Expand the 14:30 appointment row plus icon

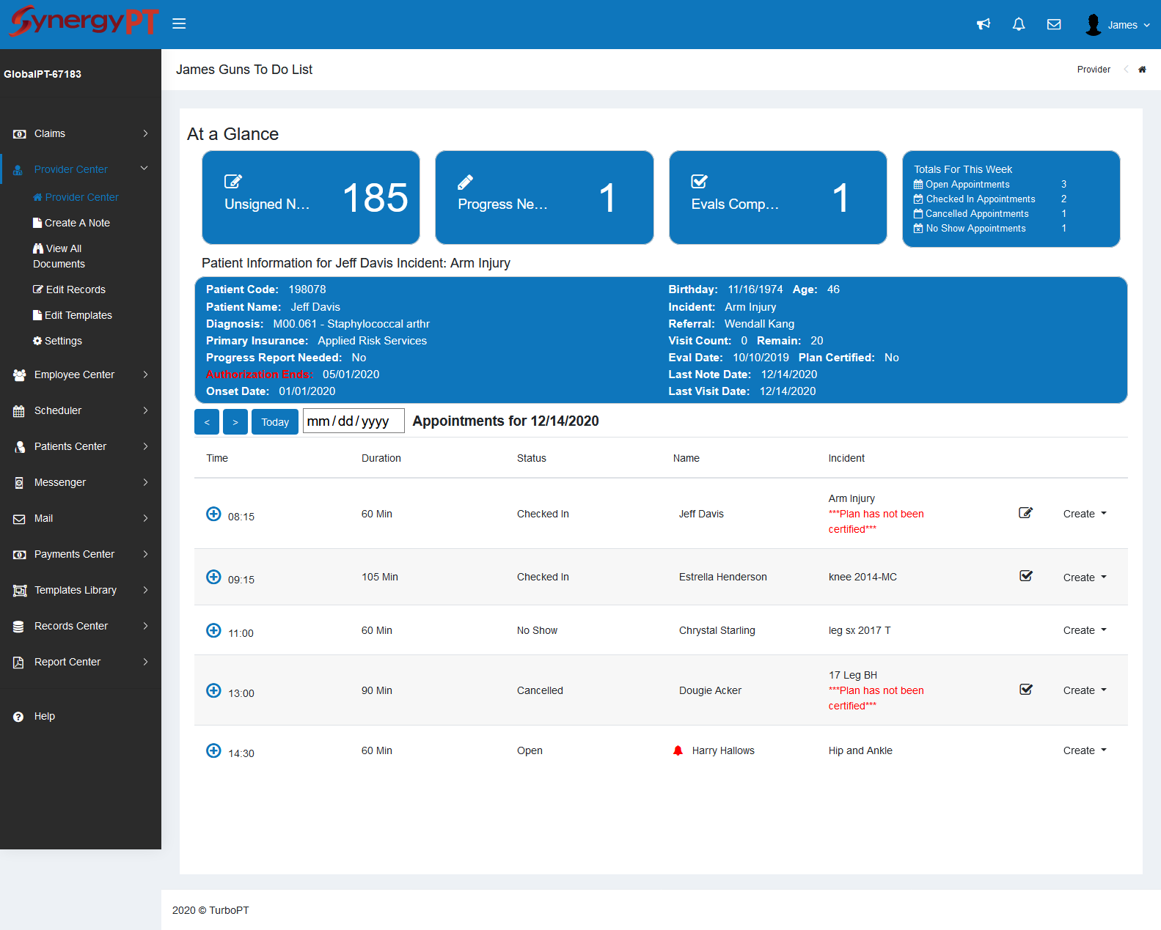point(213,750)
